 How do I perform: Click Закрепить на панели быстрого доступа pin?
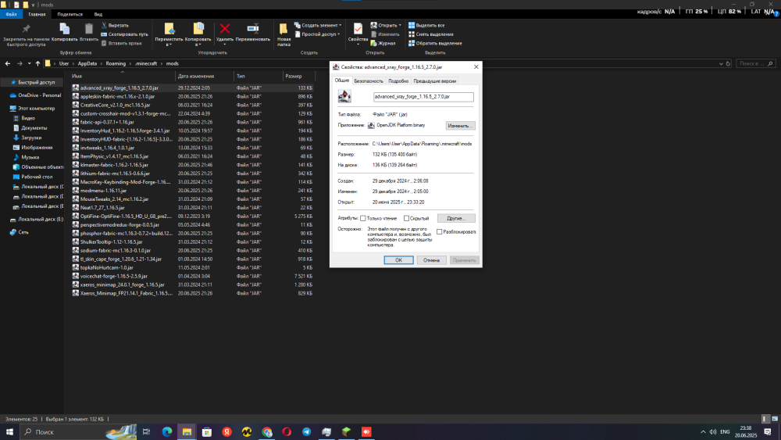[x=26, y=35]
